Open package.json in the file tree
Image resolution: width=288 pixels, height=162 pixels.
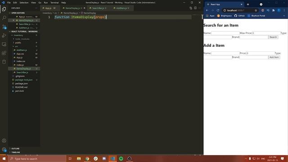point(22,84)
